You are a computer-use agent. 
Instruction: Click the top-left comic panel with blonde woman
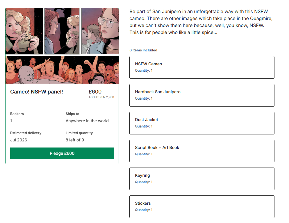(24, 31)
